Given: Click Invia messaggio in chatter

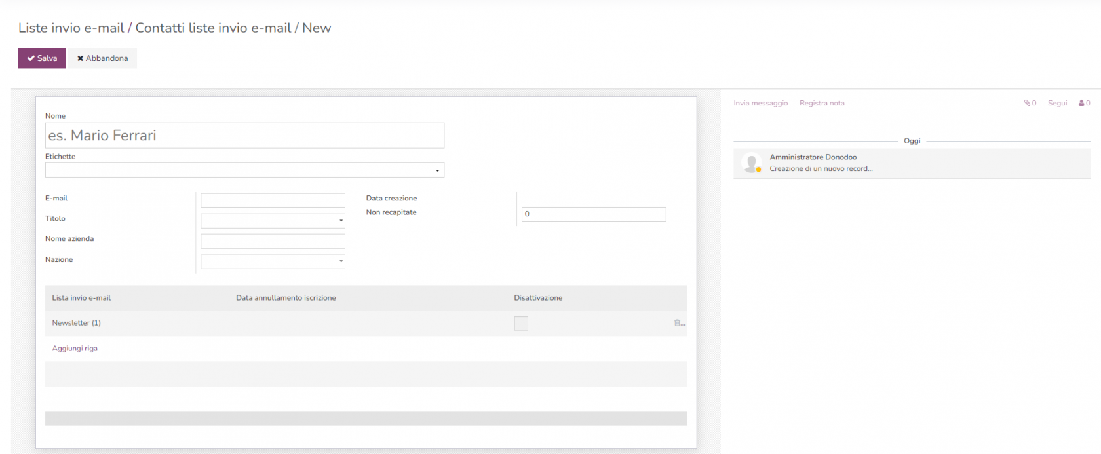Looking at the screenshot, I should click(760, 103).
